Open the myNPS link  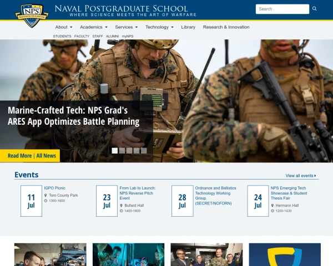coord(128,36)
